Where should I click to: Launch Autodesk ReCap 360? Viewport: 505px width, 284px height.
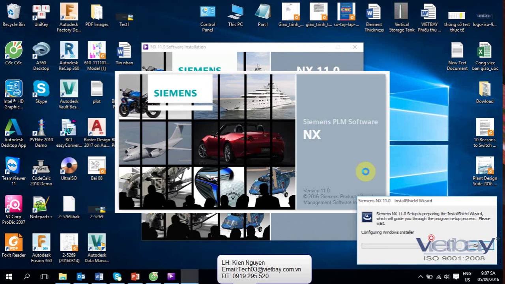pos(69,56)
